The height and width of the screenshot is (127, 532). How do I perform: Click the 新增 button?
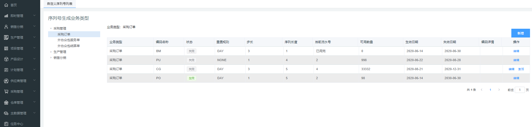coord(520,33)
